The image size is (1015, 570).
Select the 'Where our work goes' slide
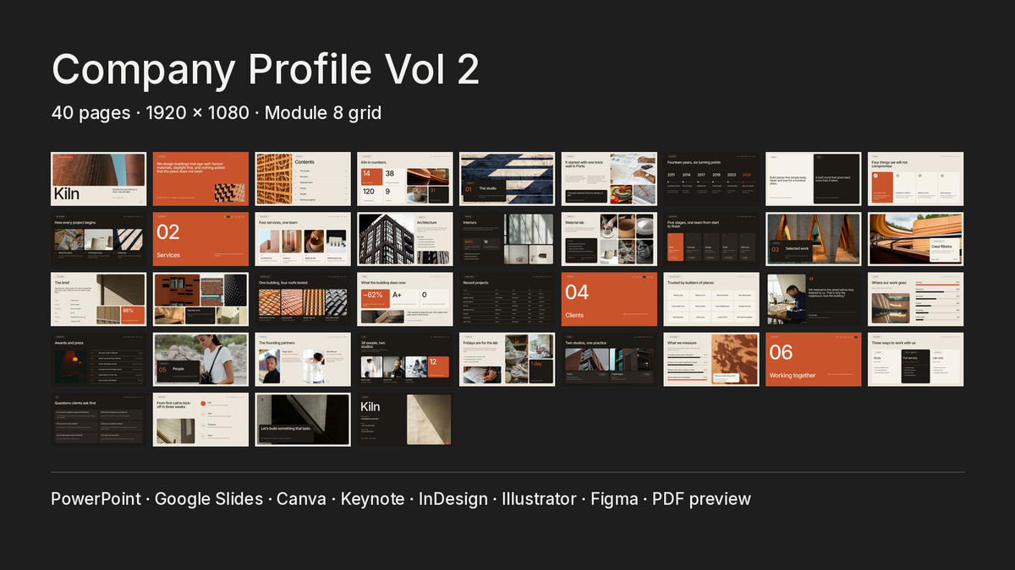point(915,299)
